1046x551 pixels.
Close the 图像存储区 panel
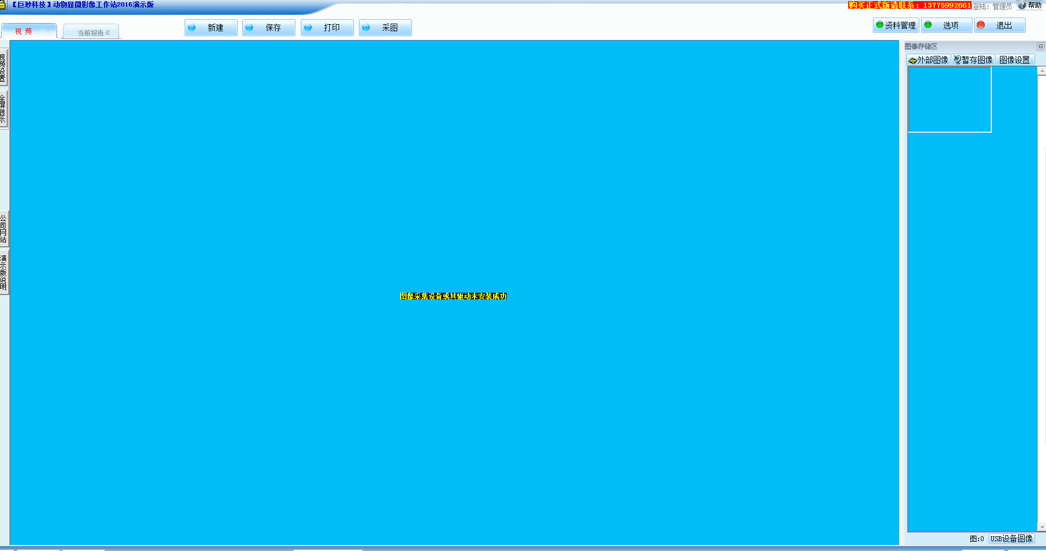(1041, 47)
